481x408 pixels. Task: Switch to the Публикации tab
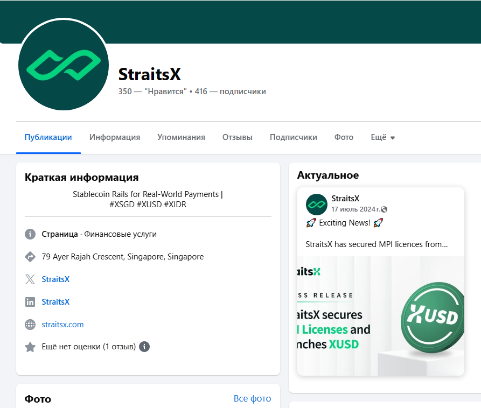point(48,137)
